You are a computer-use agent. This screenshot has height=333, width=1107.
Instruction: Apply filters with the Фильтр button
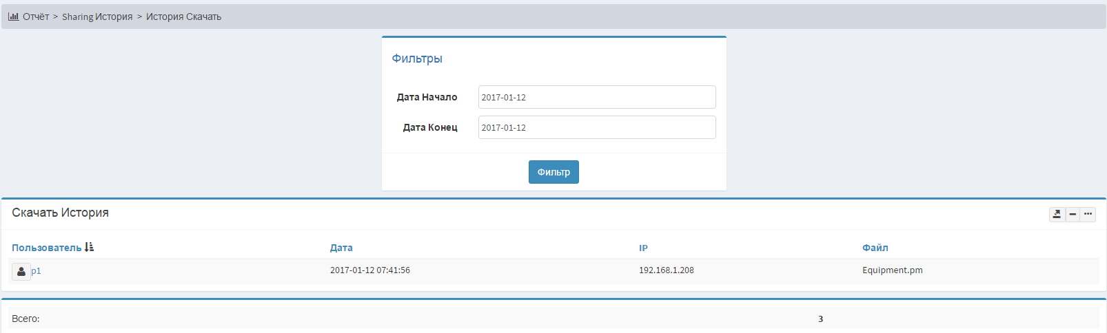553,172
